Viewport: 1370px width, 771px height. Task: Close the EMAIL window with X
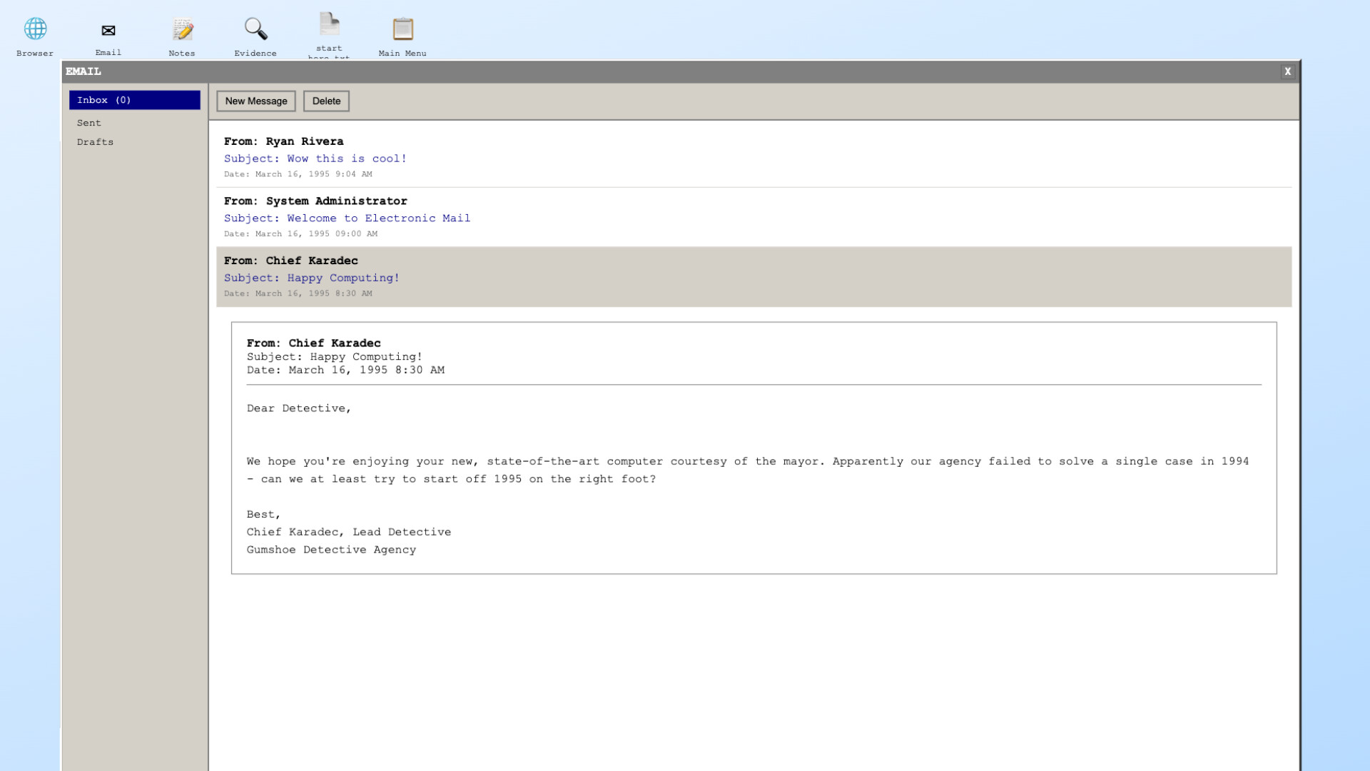[x=1287, y=71]
